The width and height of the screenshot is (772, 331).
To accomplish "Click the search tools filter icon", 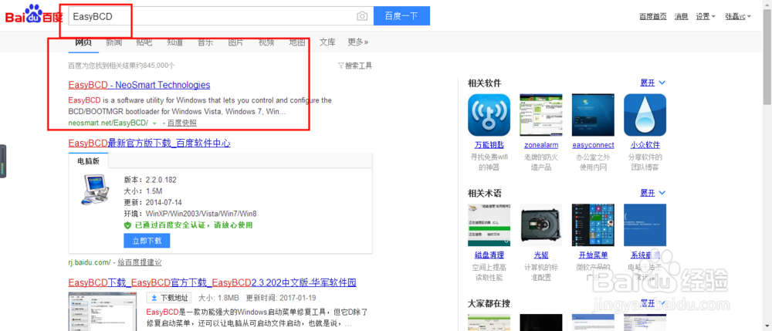I will (340, 66).
